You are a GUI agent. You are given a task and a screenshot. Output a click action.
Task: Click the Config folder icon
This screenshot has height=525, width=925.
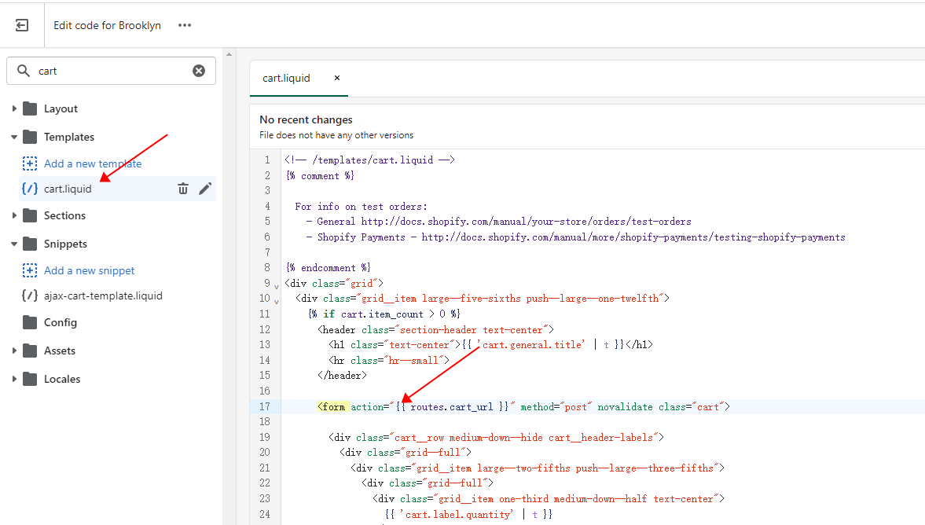click(31, 322)
